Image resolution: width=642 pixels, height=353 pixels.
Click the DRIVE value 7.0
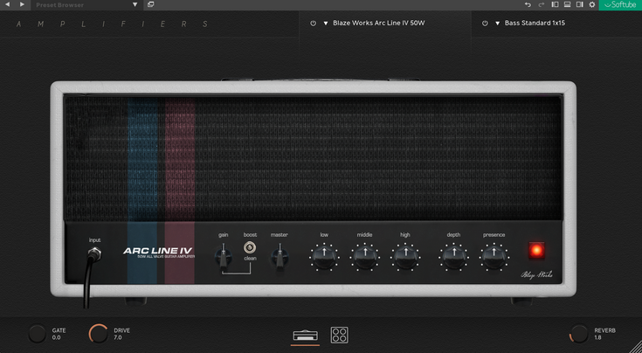(118, 338)
